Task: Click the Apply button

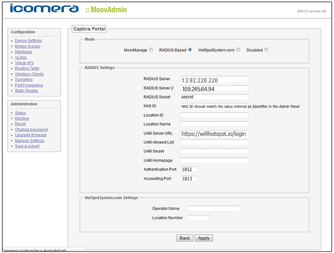Action: pos(204,238)
